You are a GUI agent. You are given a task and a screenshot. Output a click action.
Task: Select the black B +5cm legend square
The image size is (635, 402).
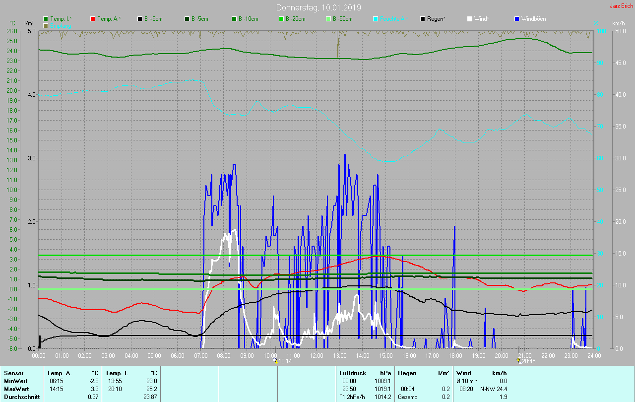click(x=140, y=19)
